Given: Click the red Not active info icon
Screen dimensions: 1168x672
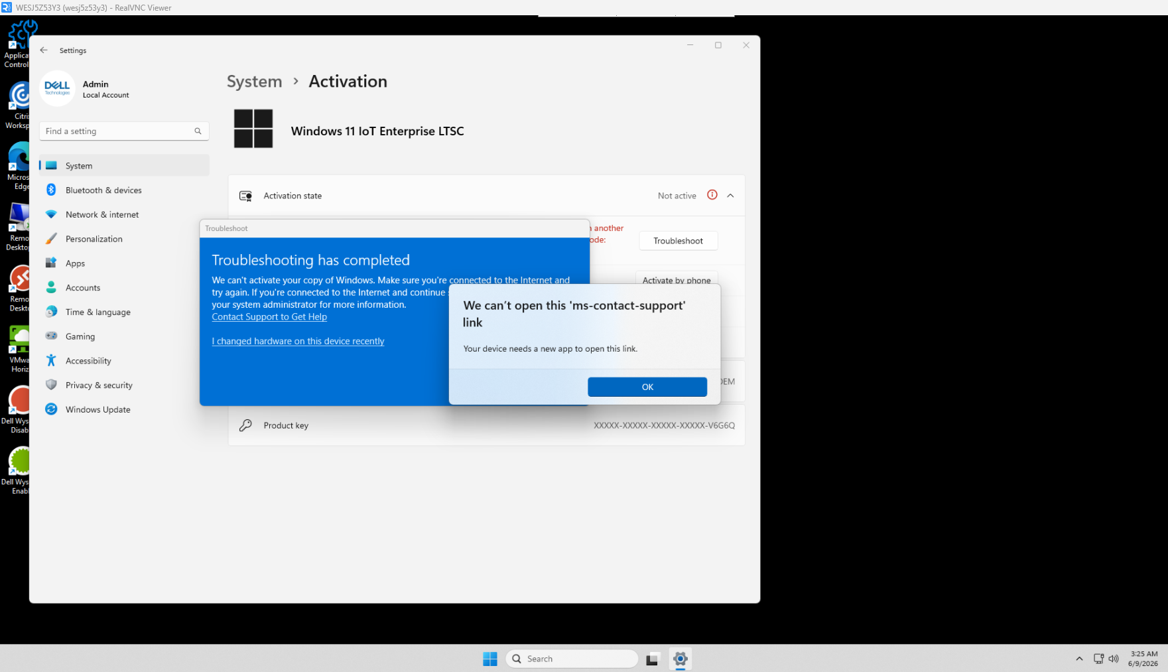Looking at the screenshot, I should pyautogui.click(x=712, y=195).
